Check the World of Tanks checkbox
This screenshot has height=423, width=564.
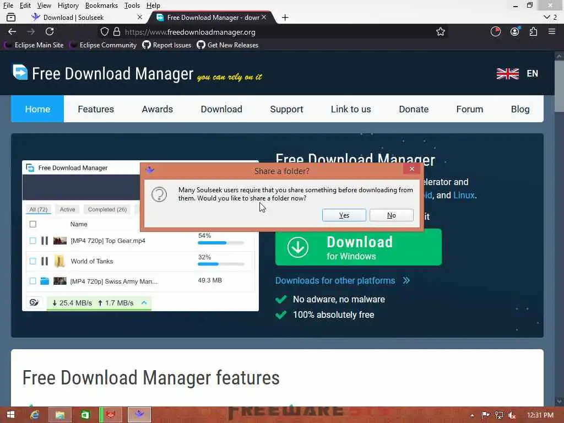(x=32, y=261)
